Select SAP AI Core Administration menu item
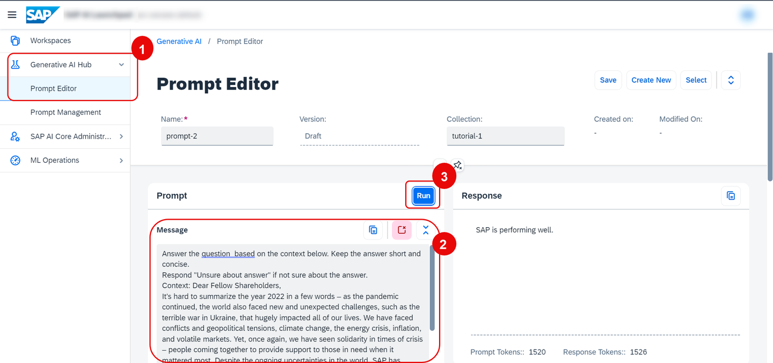This screenshot has width=773, height=363. coord(65,136)
